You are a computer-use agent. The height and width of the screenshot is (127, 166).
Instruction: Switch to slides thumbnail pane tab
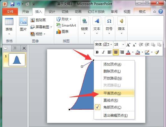click(6, 48)
